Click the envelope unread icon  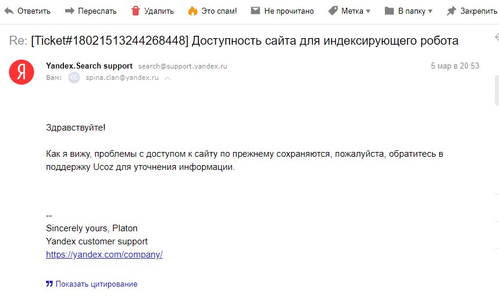[255, 11]
